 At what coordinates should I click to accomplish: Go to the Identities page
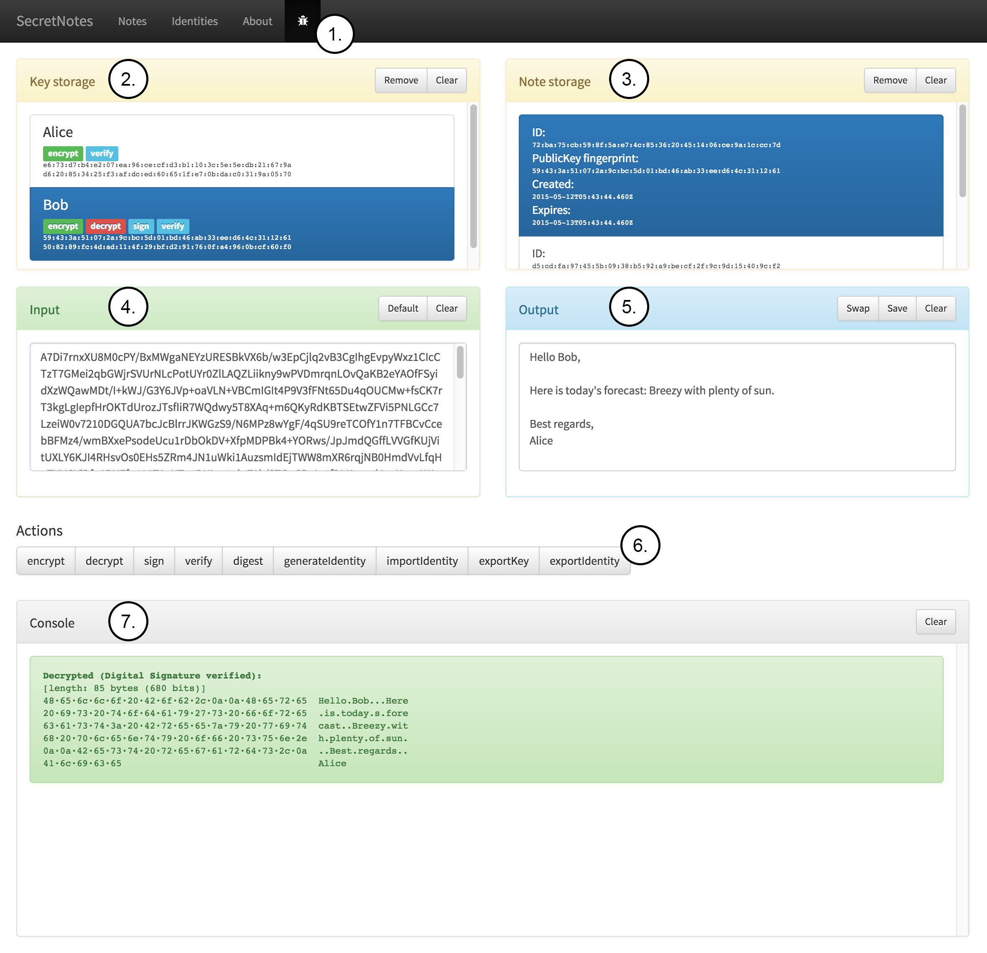(194, 21)
